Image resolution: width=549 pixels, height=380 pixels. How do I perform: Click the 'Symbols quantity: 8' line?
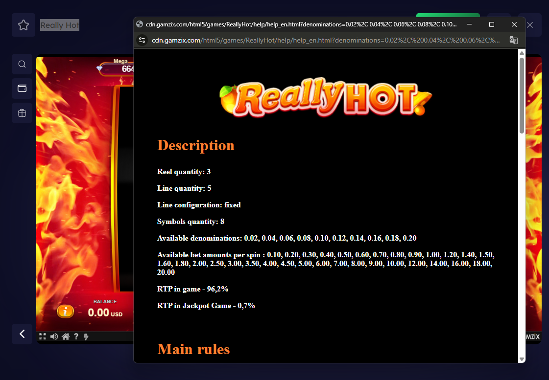coord(191,222)
